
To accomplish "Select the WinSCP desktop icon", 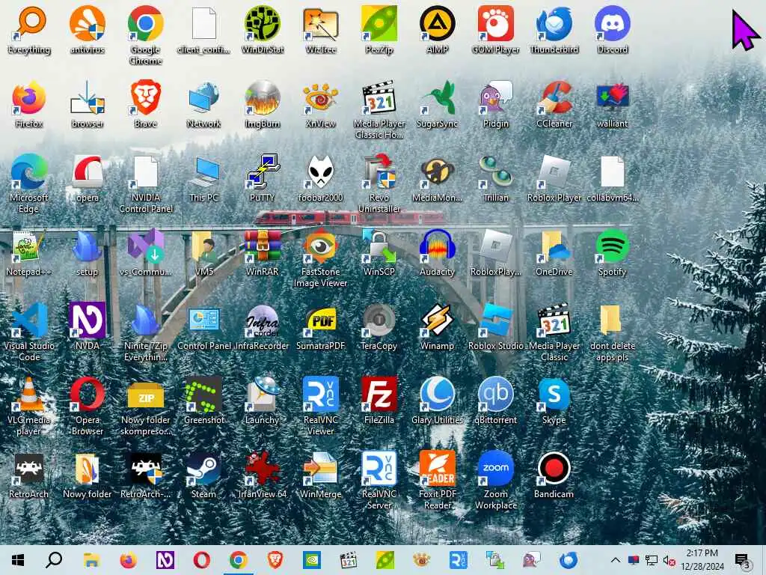I will tap(379, 252).
